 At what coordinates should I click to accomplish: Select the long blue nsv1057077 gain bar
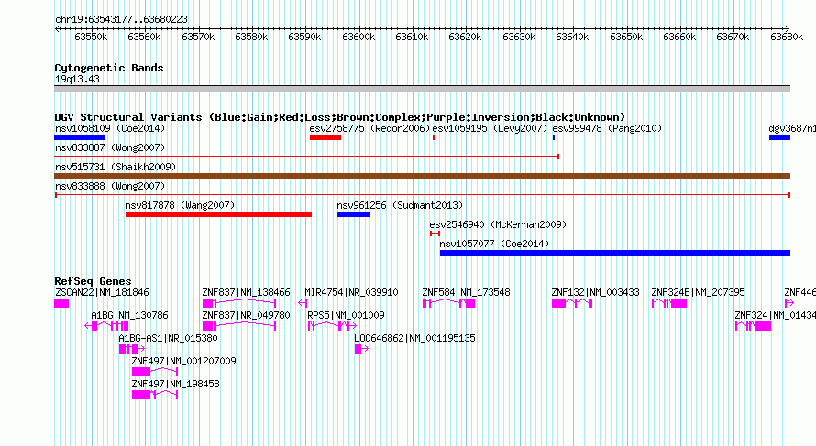(615, 253)
